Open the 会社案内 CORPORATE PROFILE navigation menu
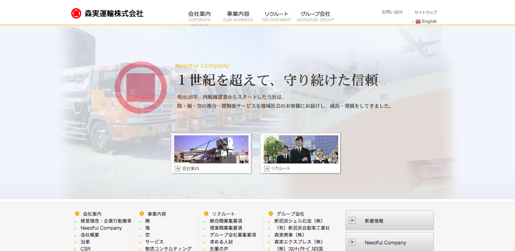 (200, 14)
